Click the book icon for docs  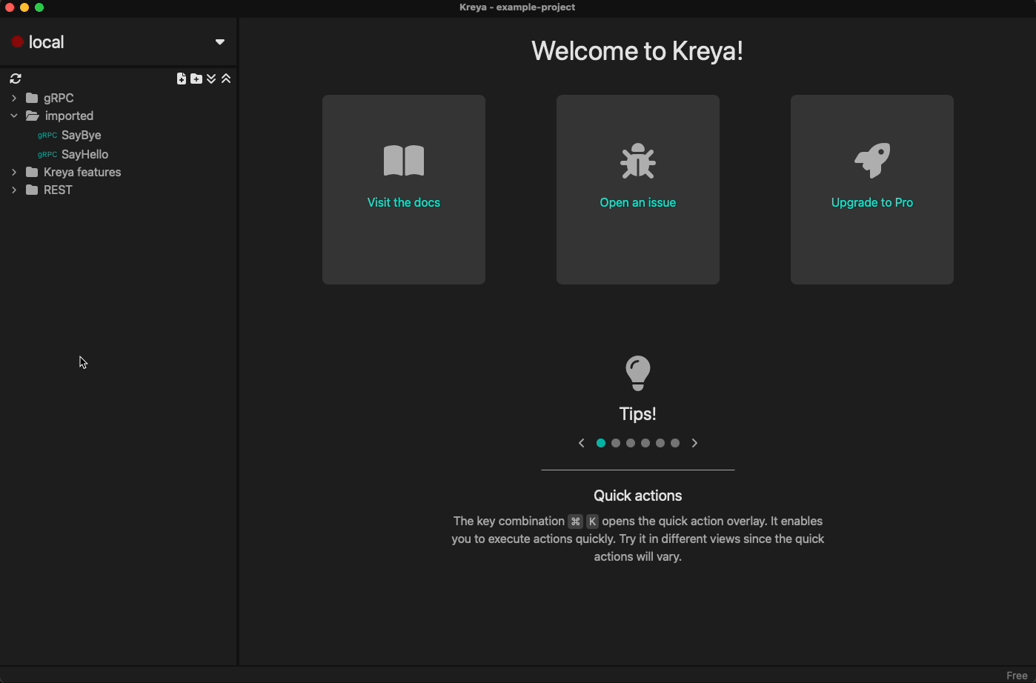(x=404, y=161)
